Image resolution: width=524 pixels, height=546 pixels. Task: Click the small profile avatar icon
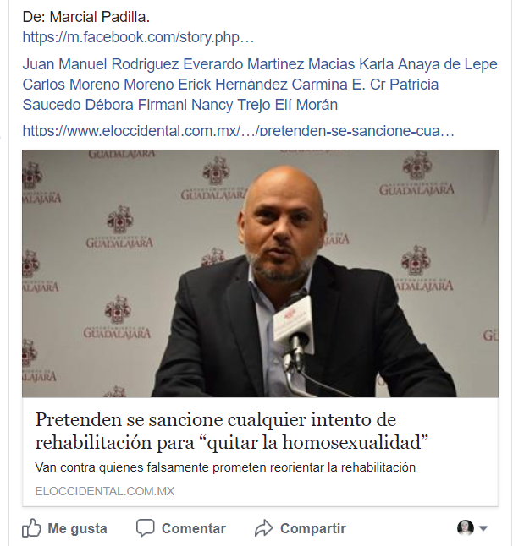click(466, 528)
